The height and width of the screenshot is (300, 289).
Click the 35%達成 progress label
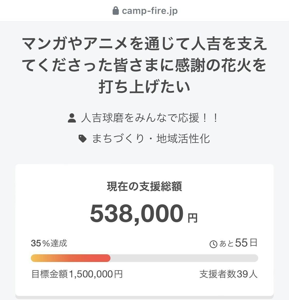coord(49,243)
